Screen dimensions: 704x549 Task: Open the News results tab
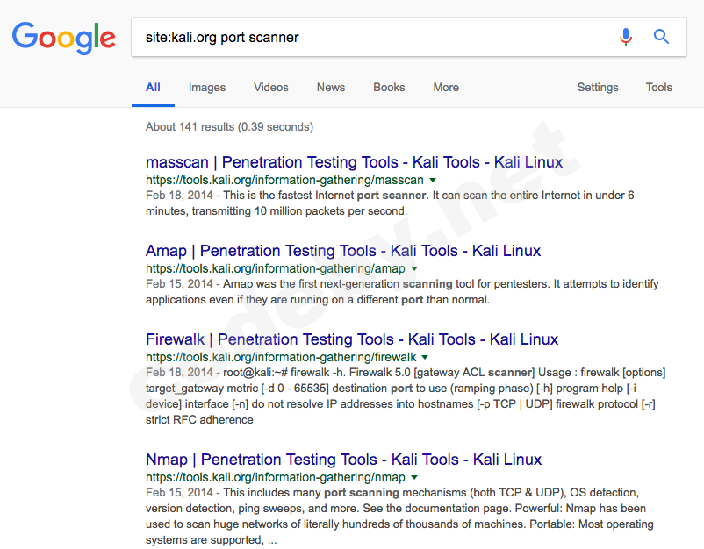click(330, 88)
